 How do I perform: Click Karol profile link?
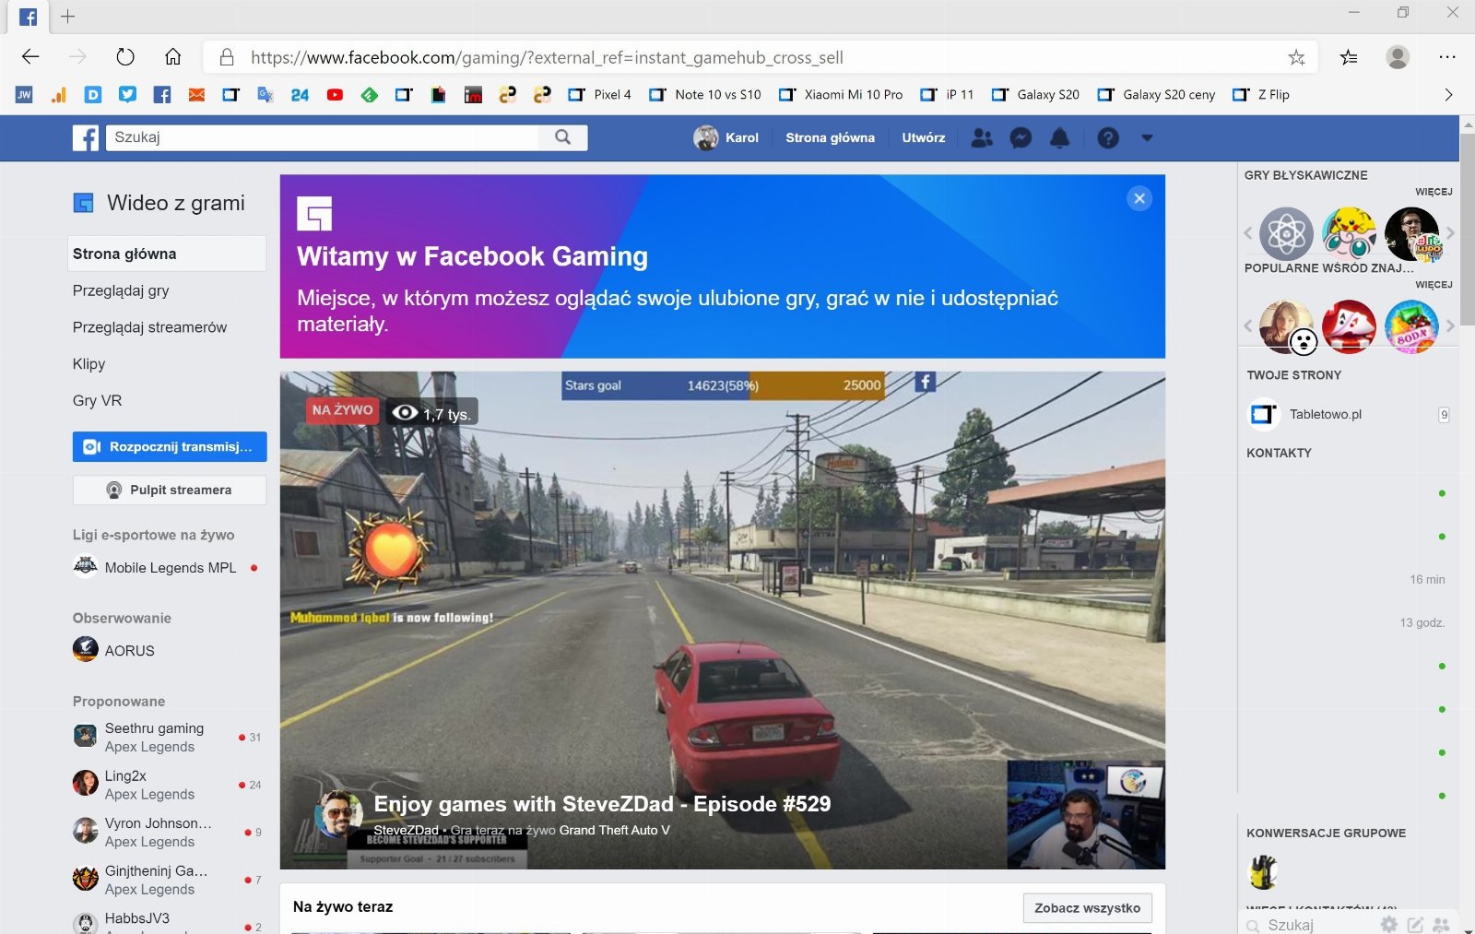click(726, 138)
